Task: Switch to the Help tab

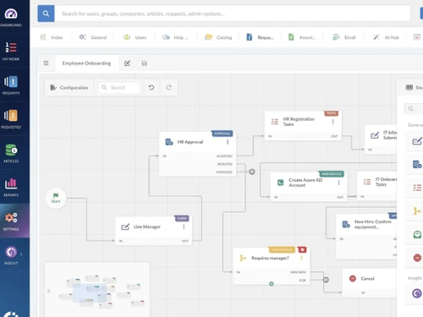Action: pos(175,37)
